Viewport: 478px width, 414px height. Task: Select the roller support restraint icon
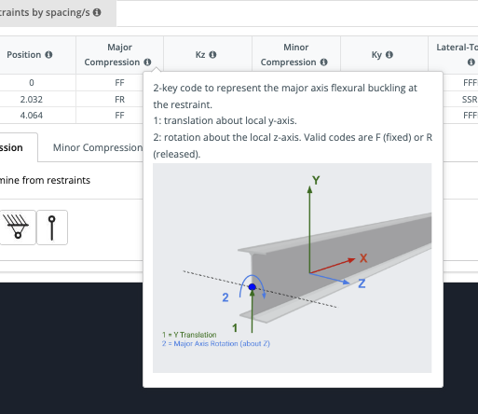(x=18, y=228)
